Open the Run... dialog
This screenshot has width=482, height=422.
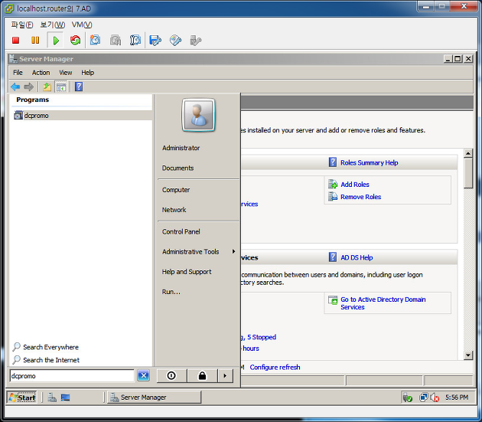click(171, 292)
